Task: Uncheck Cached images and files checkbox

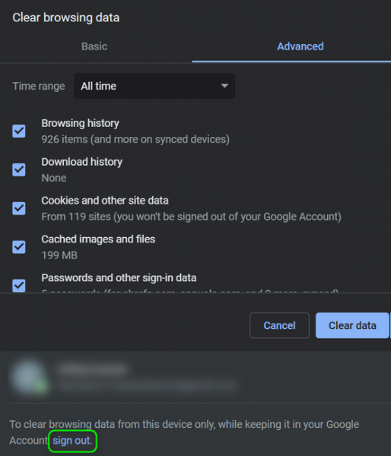Action: pyautogui.click(x=19, y=247)
